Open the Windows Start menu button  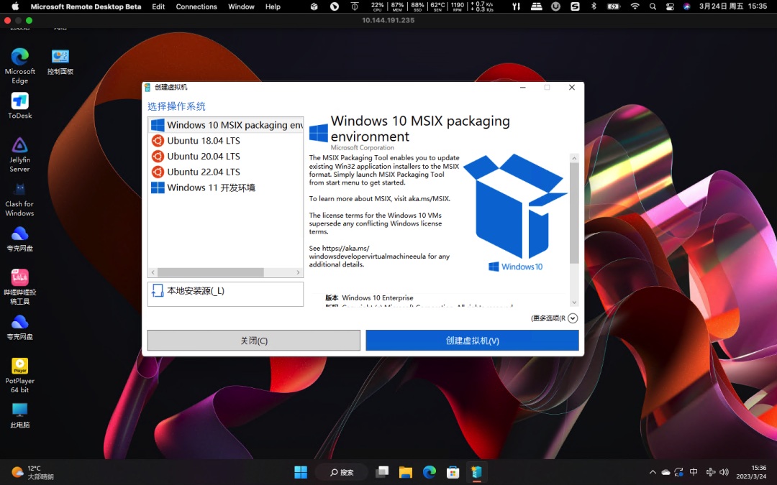(x=301, y=472)
